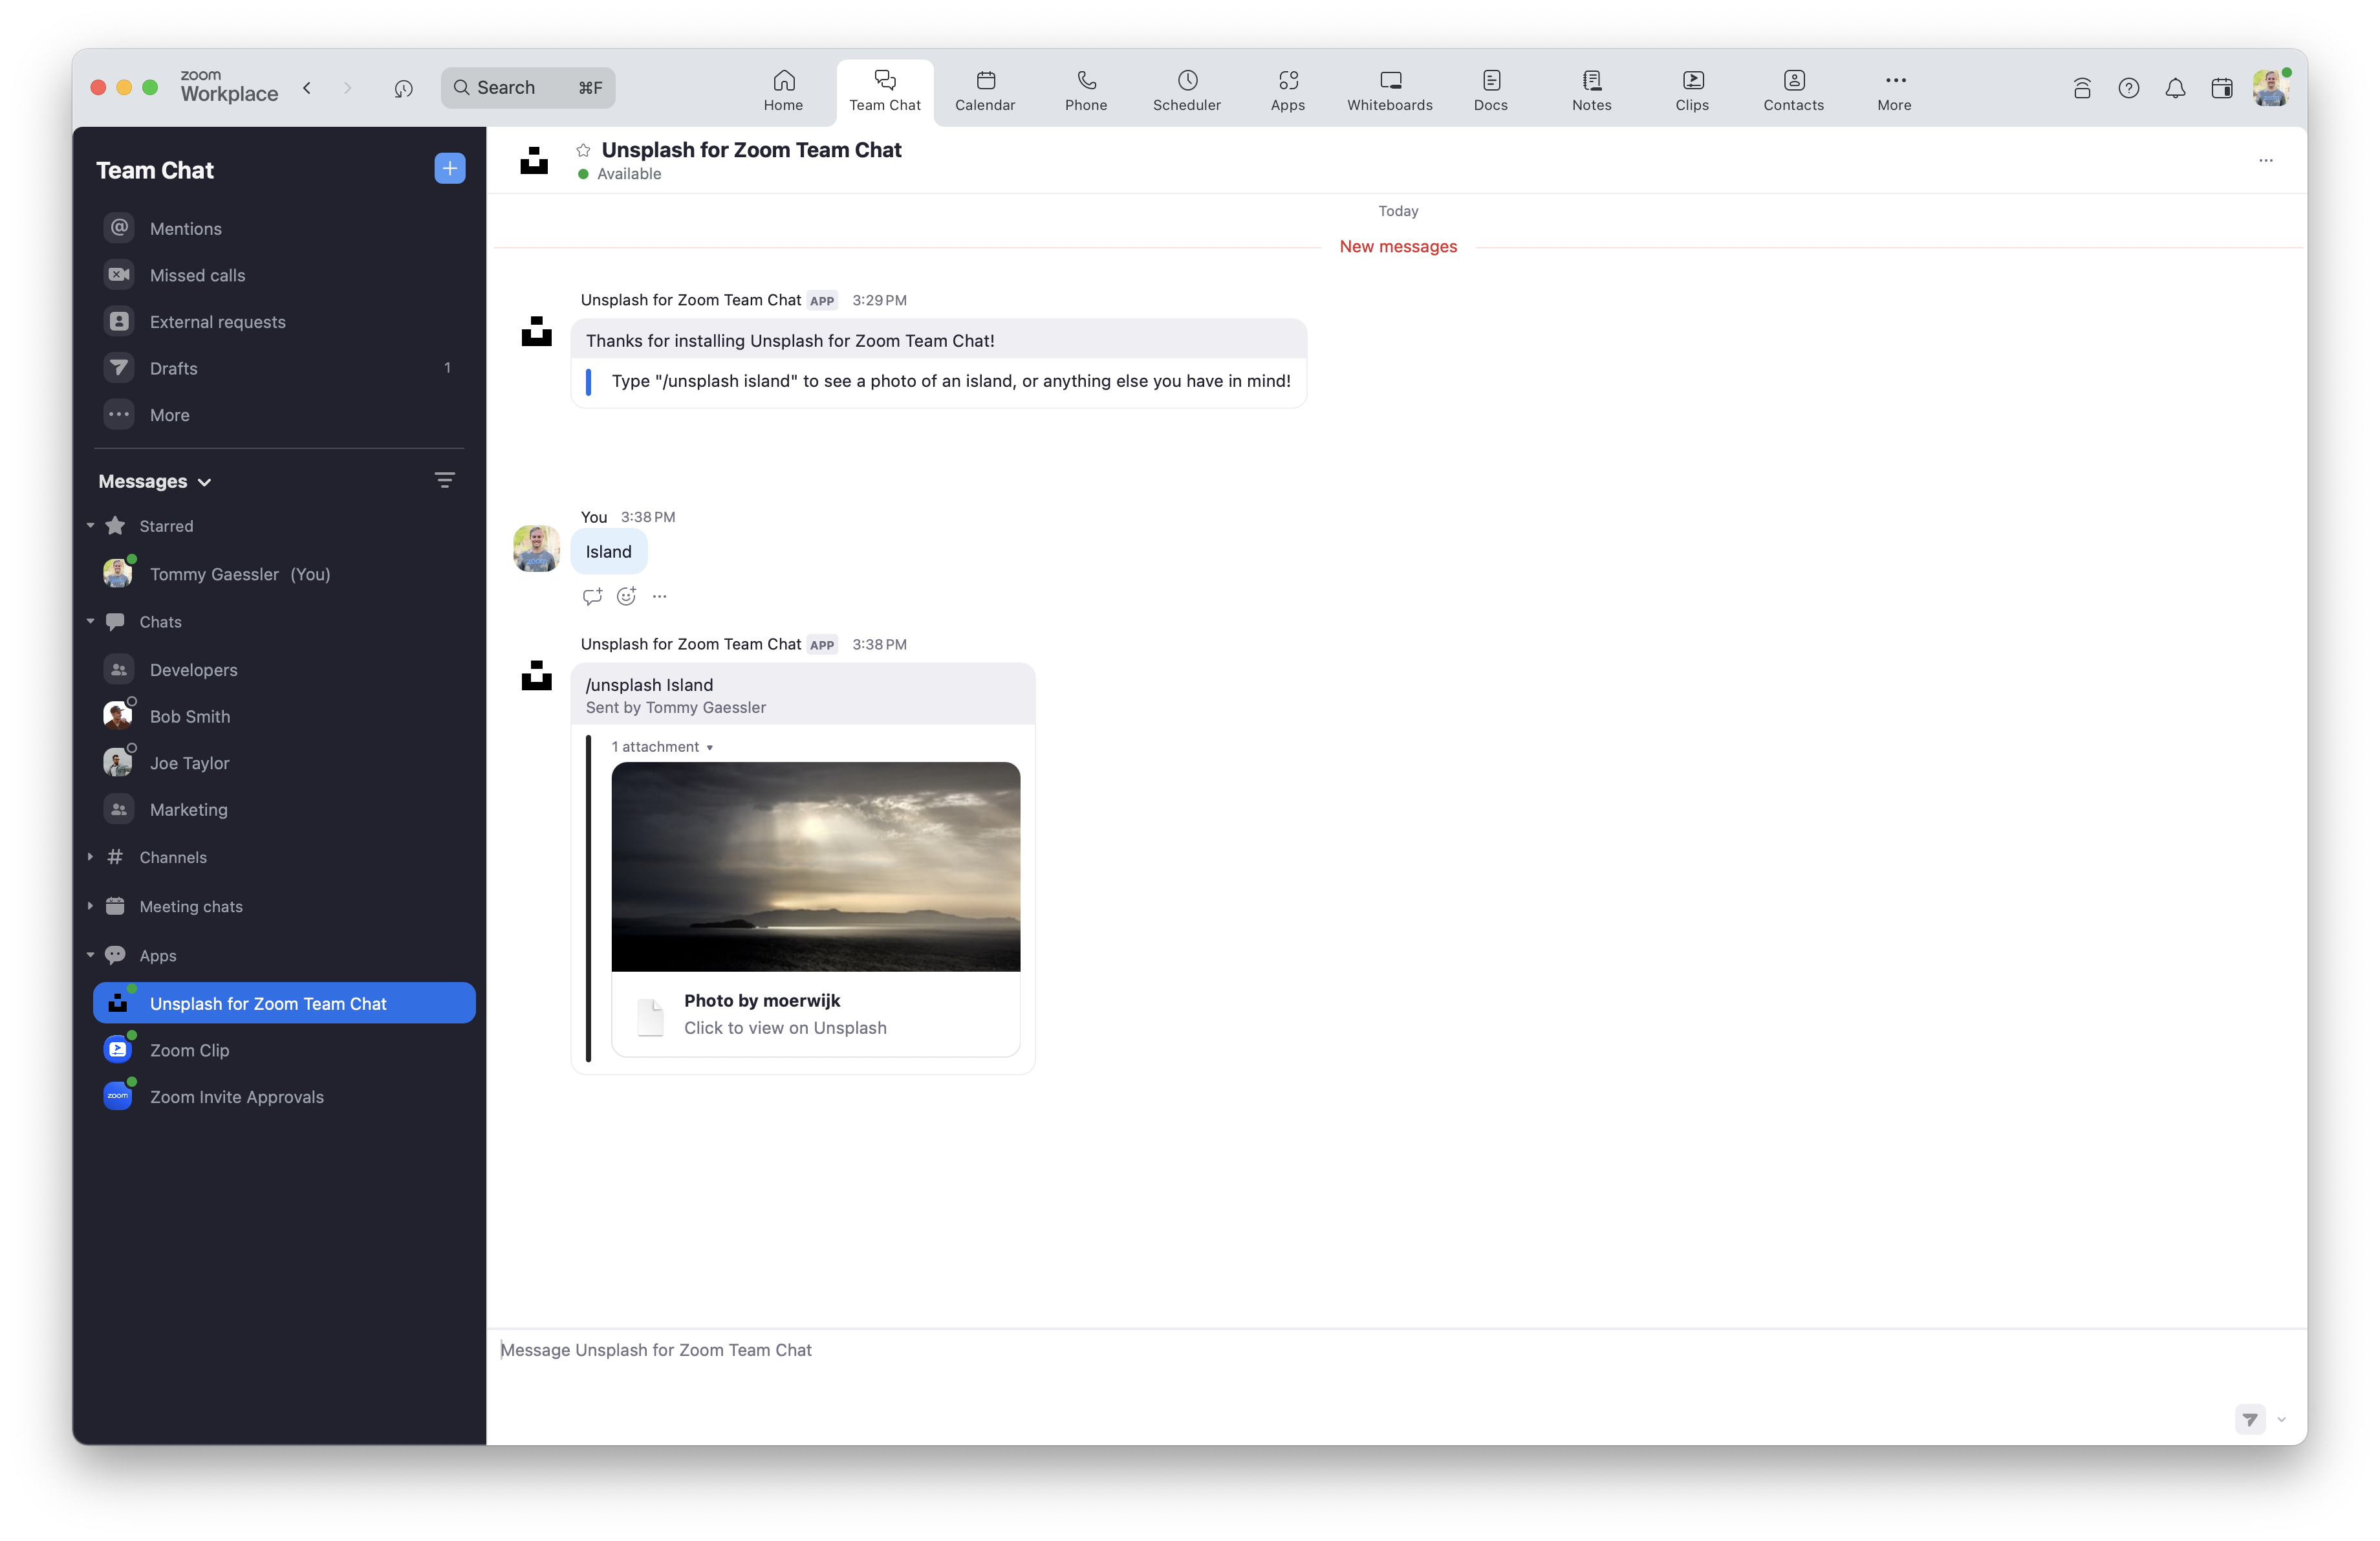Click the new chat plus button
The height and width of the screenshot is (1541, 2380).
click(x=449, y=168)
